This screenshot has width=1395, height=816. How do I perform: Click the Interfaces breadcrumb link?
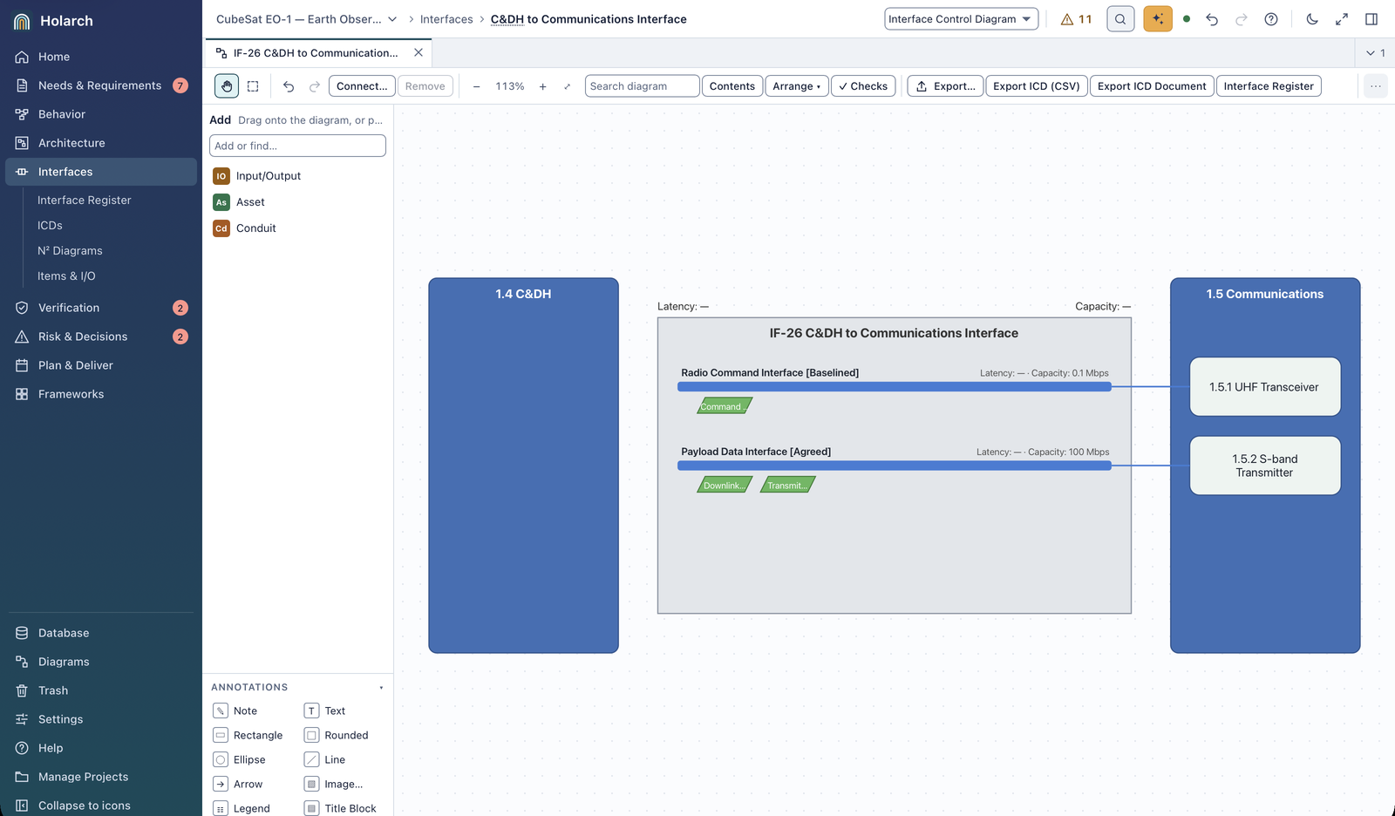(x=446, y=19)
